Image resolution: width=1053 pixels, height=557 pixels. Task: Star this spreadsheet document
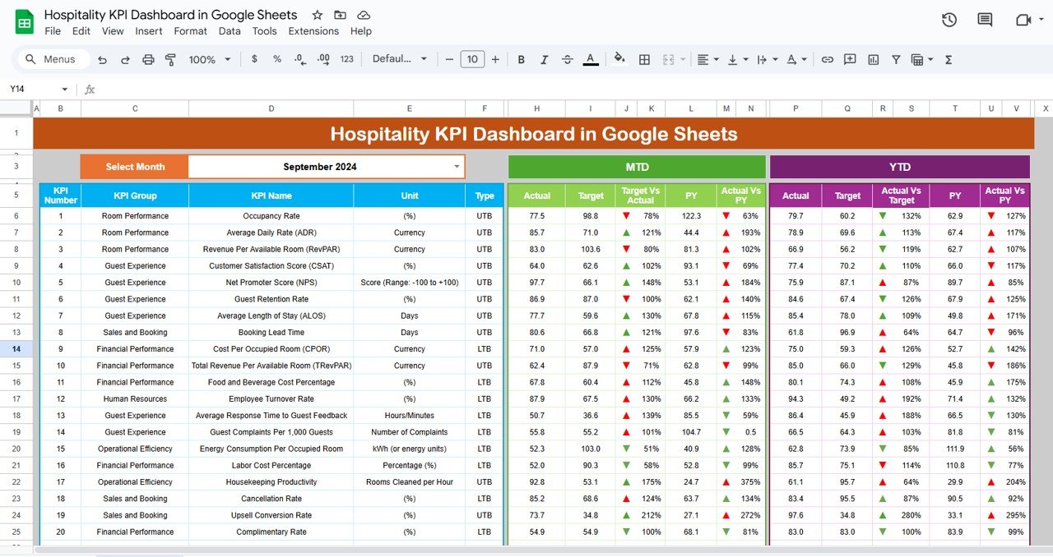(x=318, y=16)
